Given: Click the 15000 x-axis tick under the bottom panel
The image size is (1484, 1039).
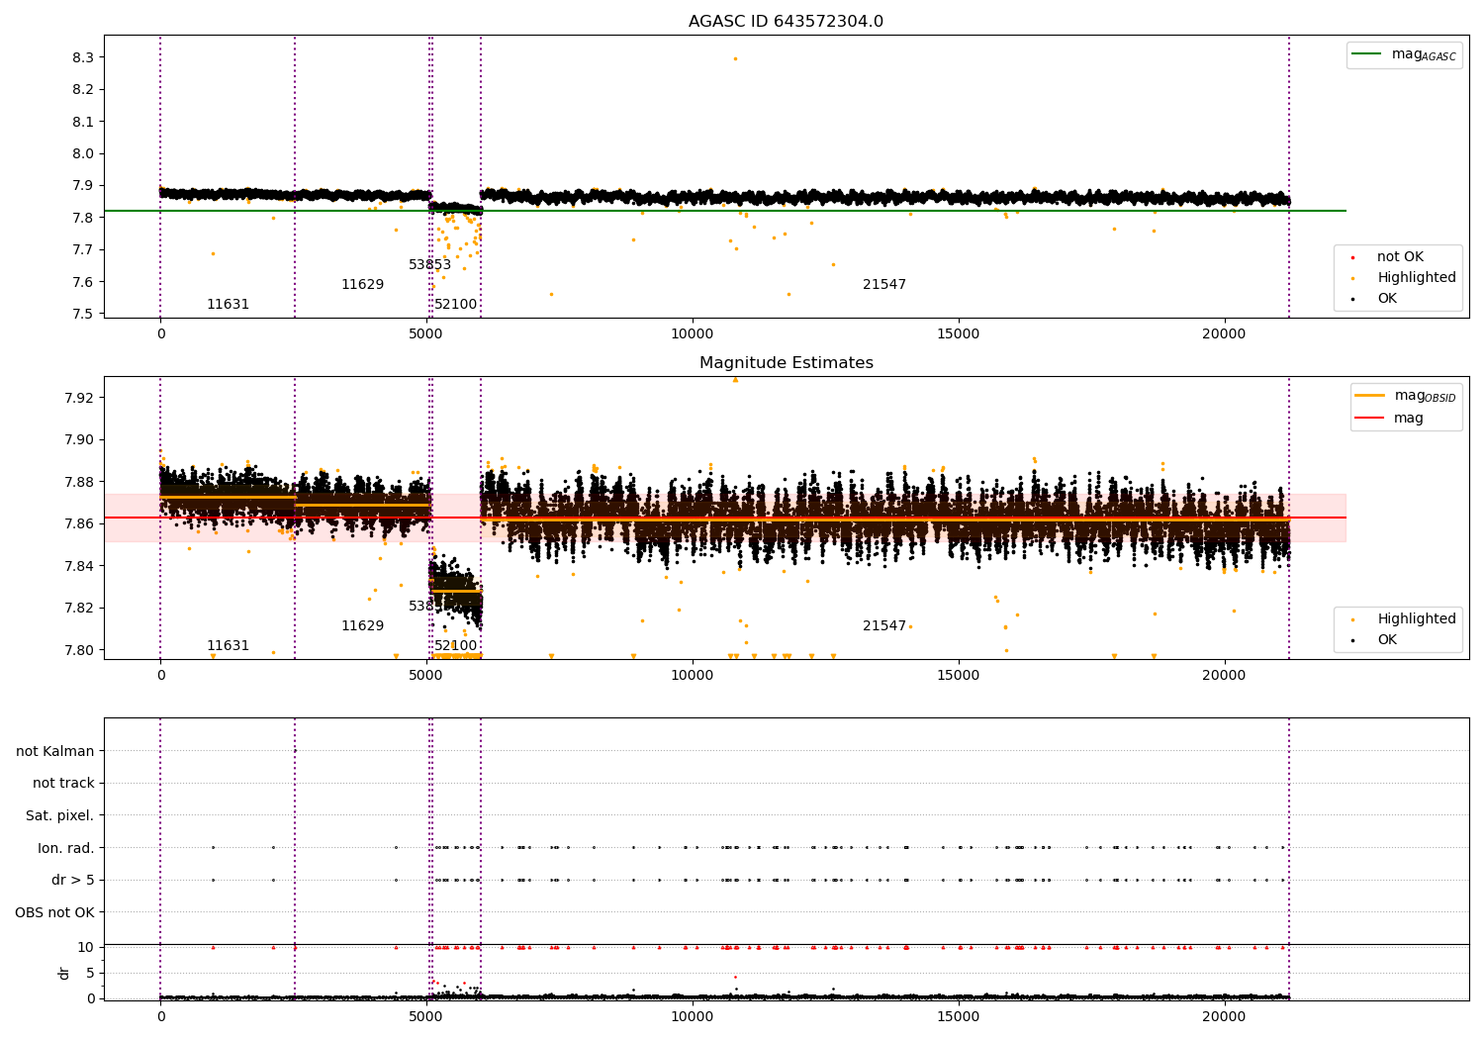Looking at the screenshot, I should [959, 1017].
